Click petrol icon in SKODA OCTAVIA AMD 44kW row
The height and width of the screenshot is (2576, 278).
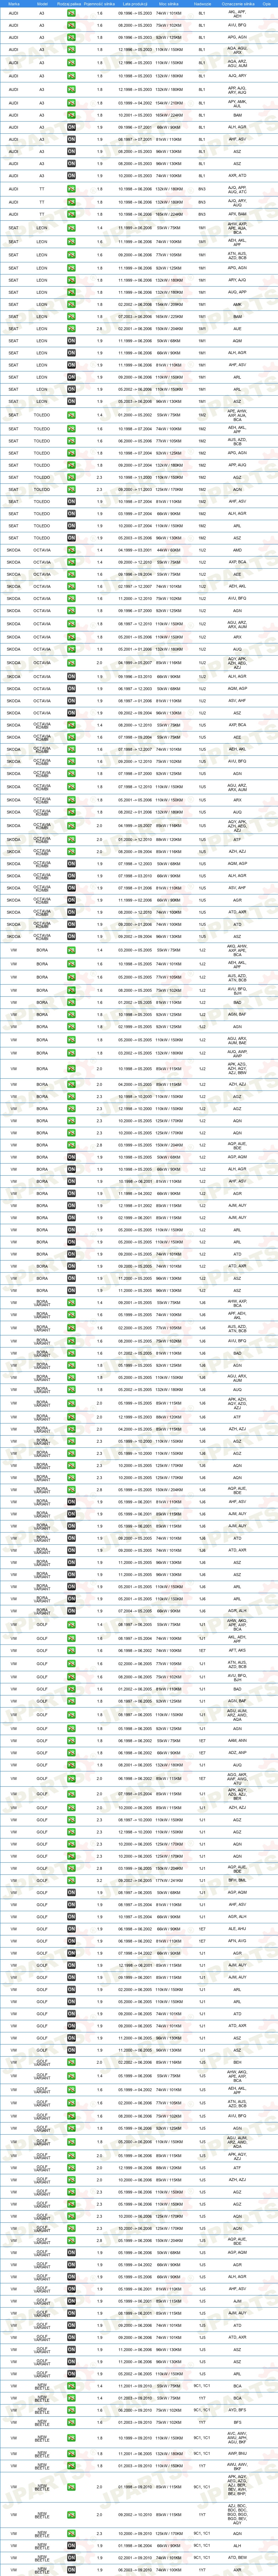coord(71,550)
